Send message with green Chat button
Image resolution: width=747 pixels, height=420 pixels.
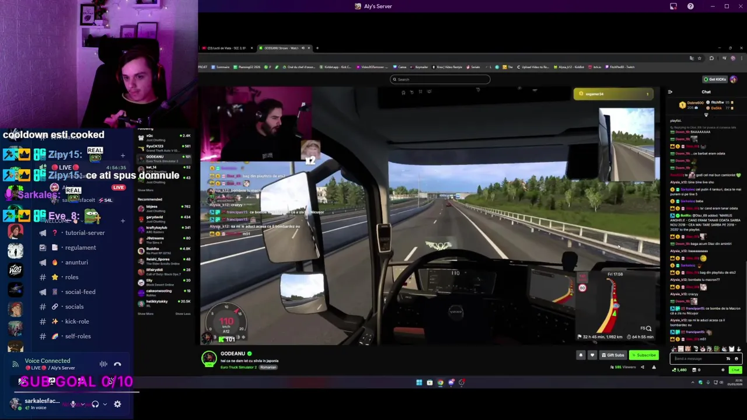[x=735, y=370]
